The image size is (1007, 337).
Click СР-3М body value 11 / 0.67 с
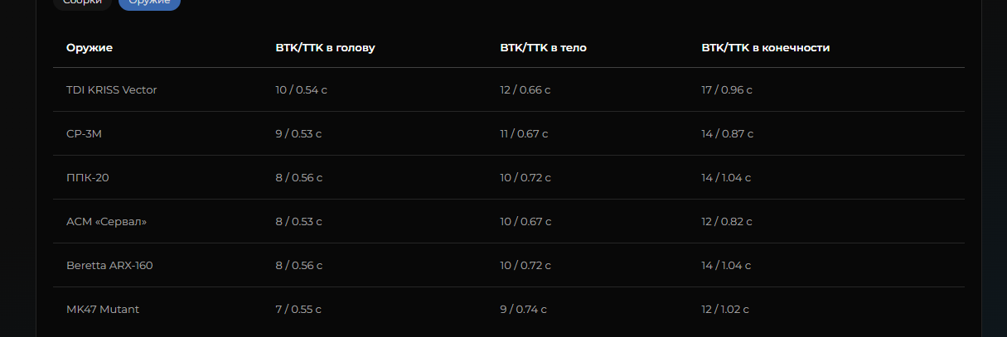pos(524,133)
